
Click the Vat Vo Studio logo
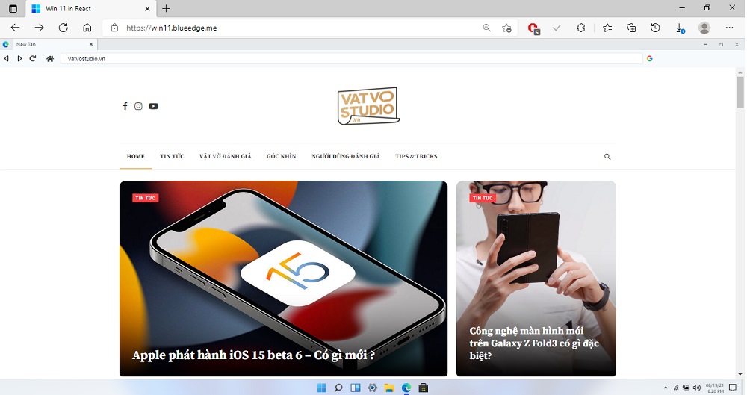tap(368, 106)
